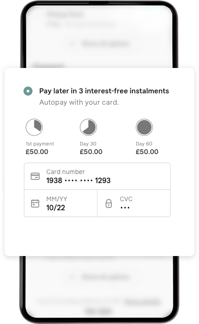The image size is (199, 324).
Task: Click the Autopay with your card text
Action: (79, 102)
